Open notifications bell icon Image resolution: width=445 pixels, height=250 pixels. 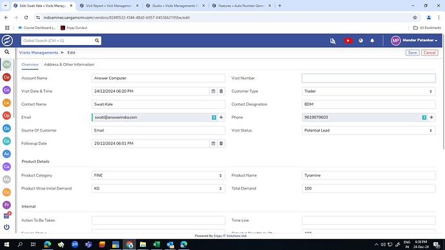pyautogui.click(x=372, y=41)
